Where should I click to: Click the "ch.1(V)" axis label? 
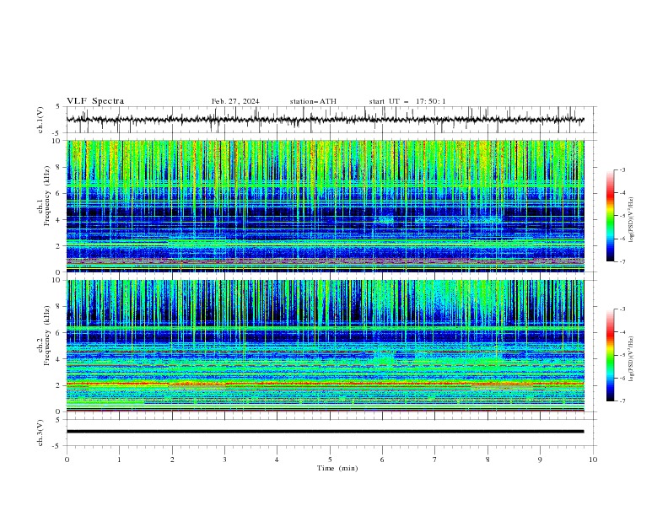[40, 120]
